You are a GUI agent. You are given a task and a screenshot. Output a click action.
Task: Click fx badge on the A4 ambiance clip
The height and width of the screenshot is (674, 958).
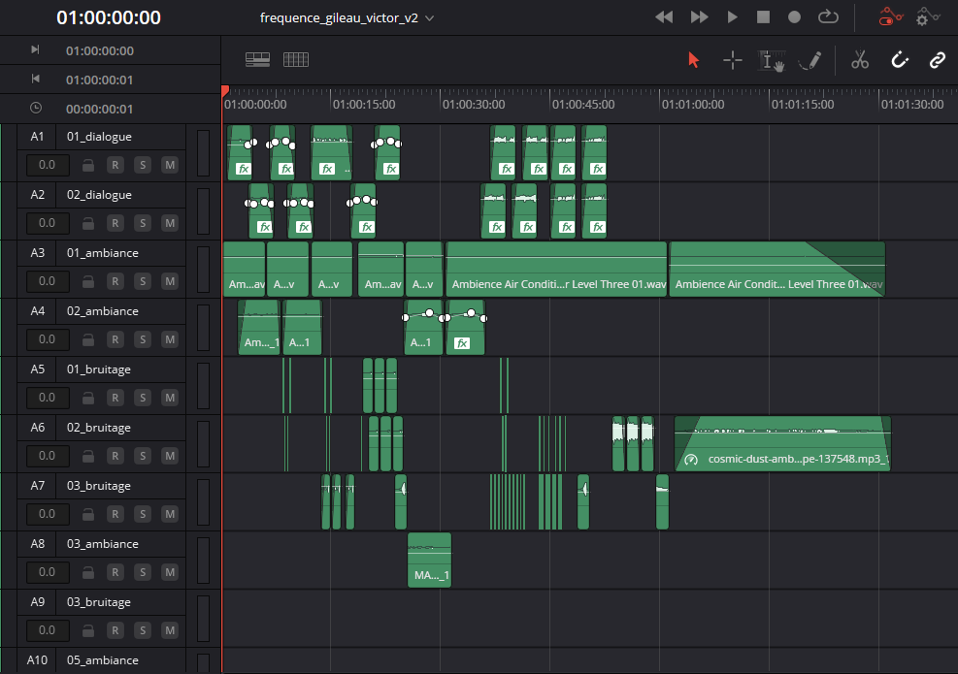[462, 343]
